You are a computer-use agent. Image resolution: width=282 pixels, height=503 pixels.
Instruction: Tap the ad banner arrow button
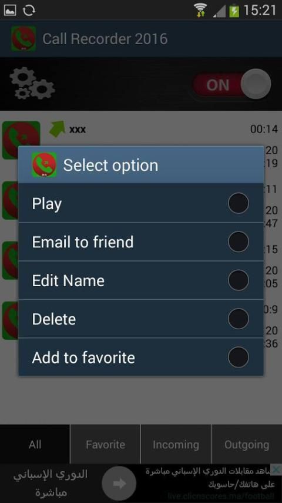pos(119,484)
